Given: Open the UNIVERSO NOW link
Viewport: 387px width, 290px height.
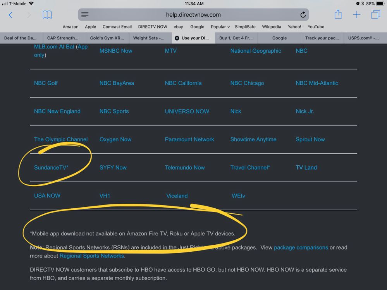Looking at the screenshot, I should point(187,111).
